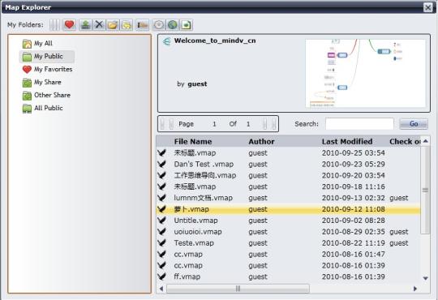Viewport: 438px width, 300px height.
Task: Open My Favorites in folder tree
Action: click(47, 69)
